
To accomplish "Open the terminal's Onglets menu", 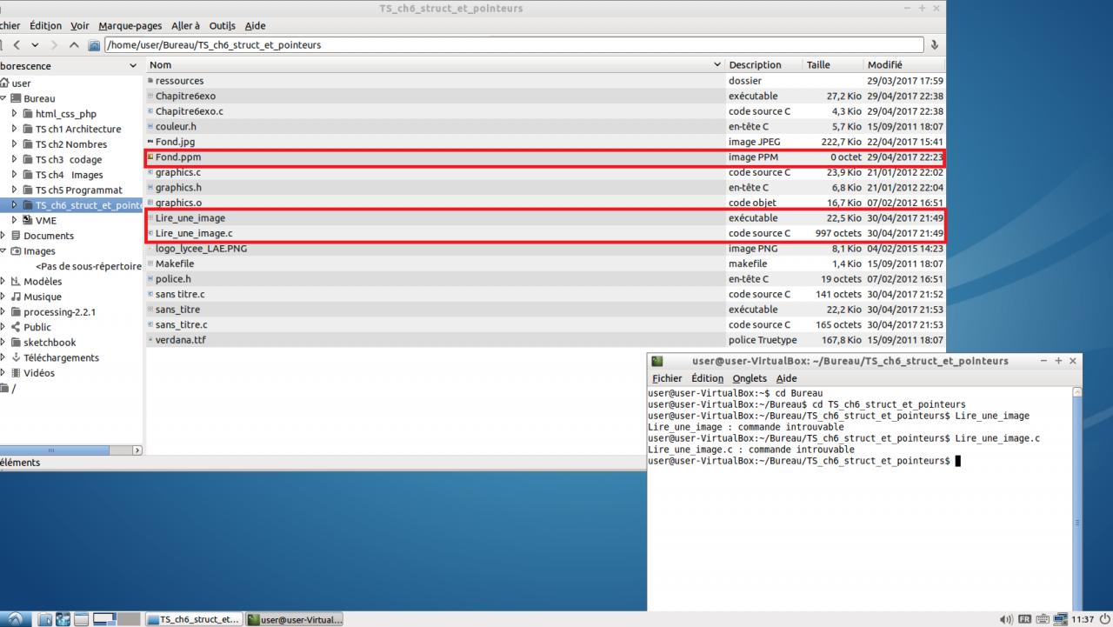I will coord(750,378).
